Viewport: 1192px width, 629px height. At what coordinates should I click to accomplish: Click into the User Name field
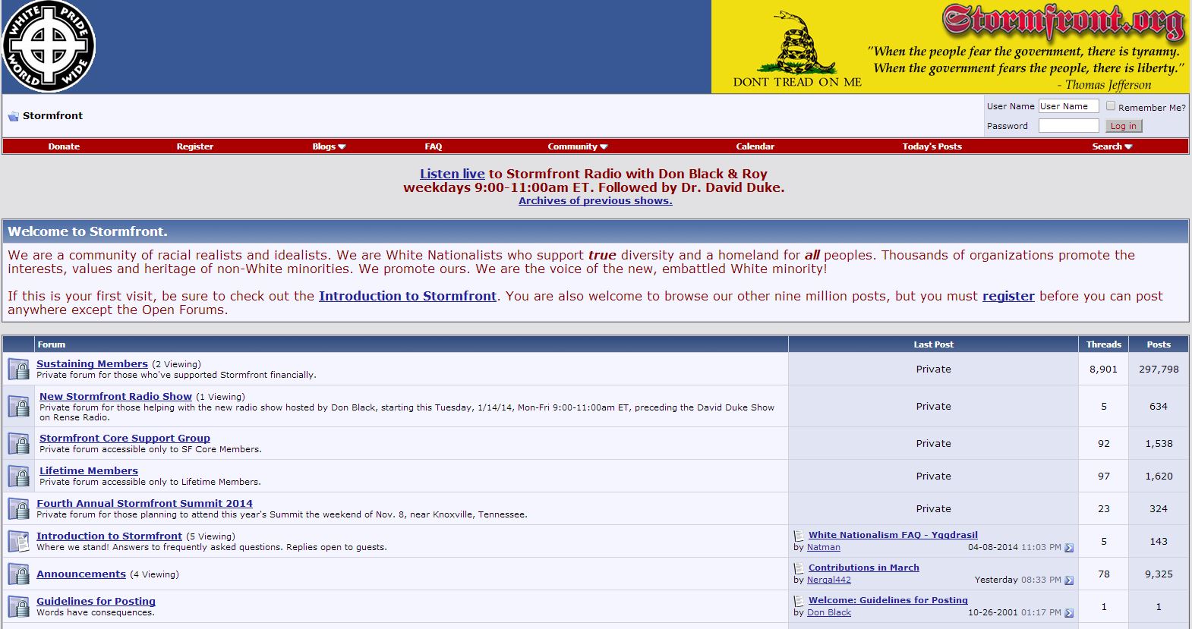coord(1068,106)
